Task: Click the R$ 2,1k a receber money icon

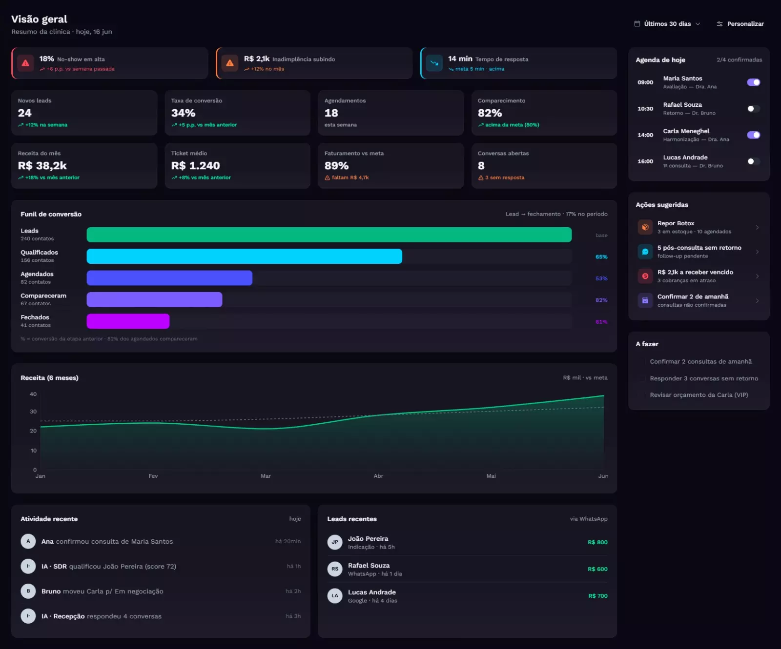Action: click(645, 276)
